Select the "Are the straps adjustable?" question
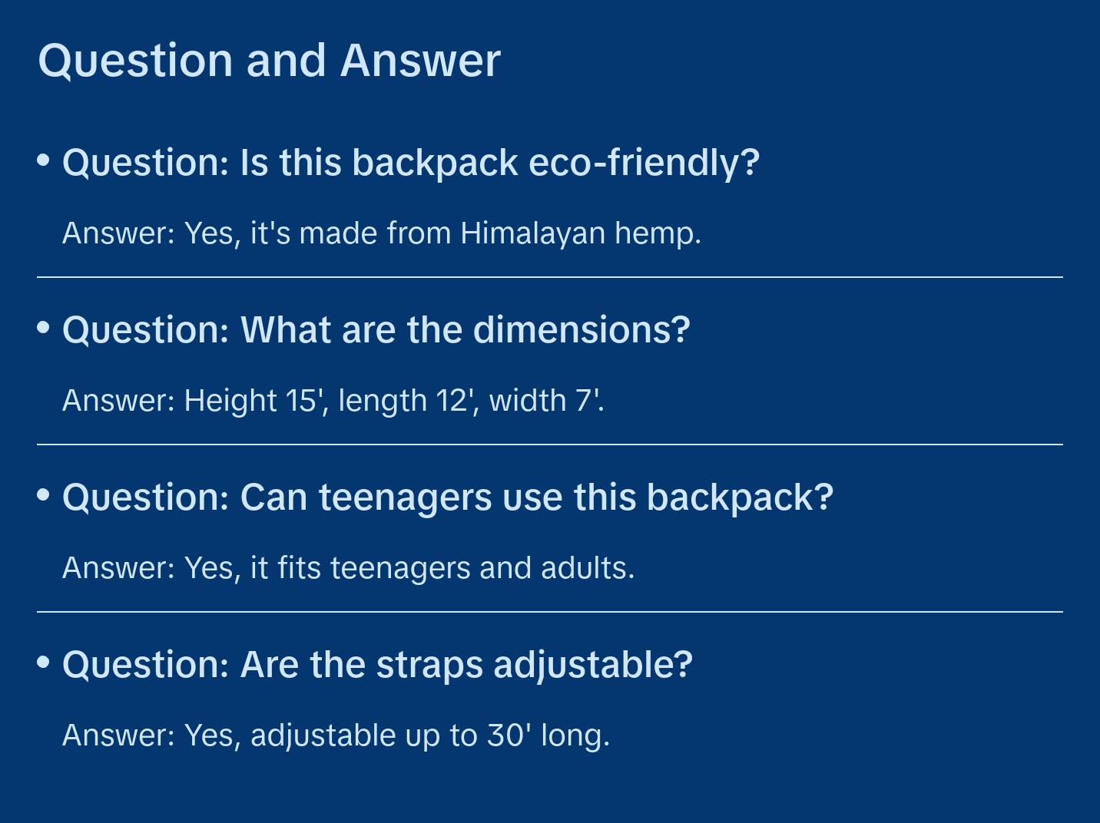The width and height of the screenshot is (1100, 823). (377, 665)
